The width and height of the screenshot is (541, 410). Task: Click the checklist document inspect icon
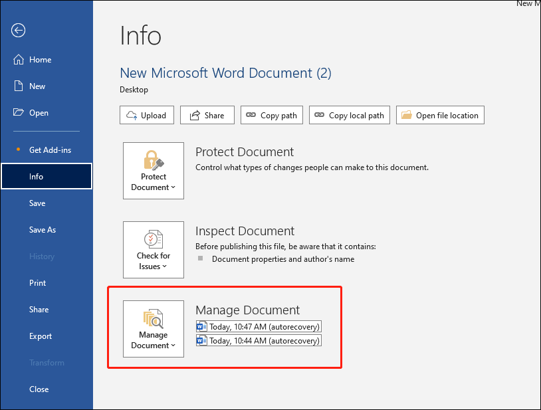pos(154,239)
